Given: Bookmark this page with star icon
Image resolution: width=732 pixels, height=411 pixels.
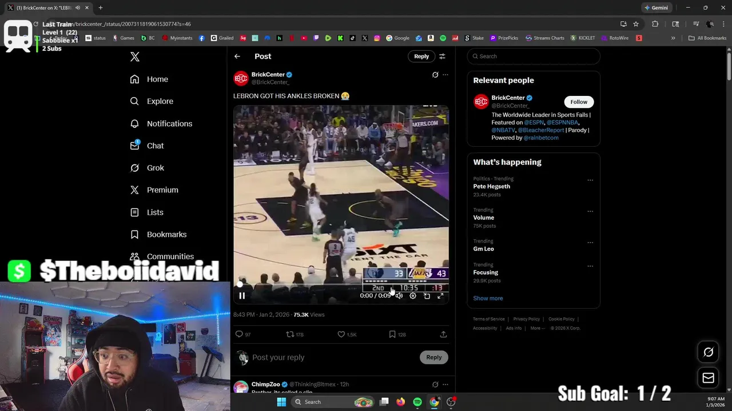Looking at the screenshot, I should [636, 24].
